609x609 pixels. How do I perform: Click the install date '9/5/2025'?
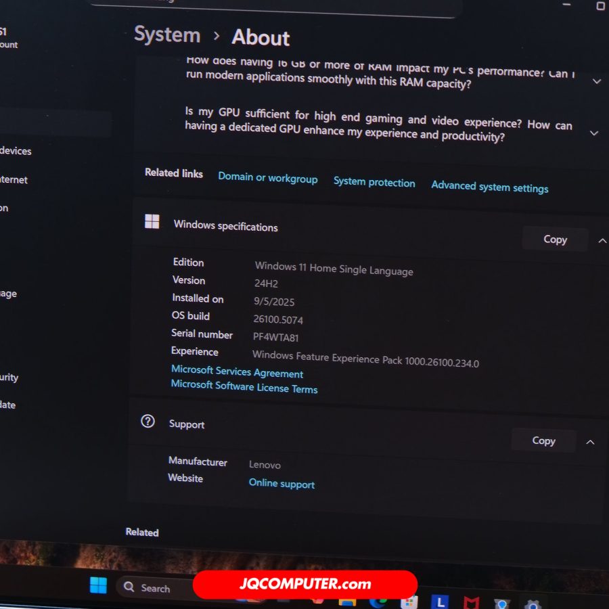pos(274,301)
